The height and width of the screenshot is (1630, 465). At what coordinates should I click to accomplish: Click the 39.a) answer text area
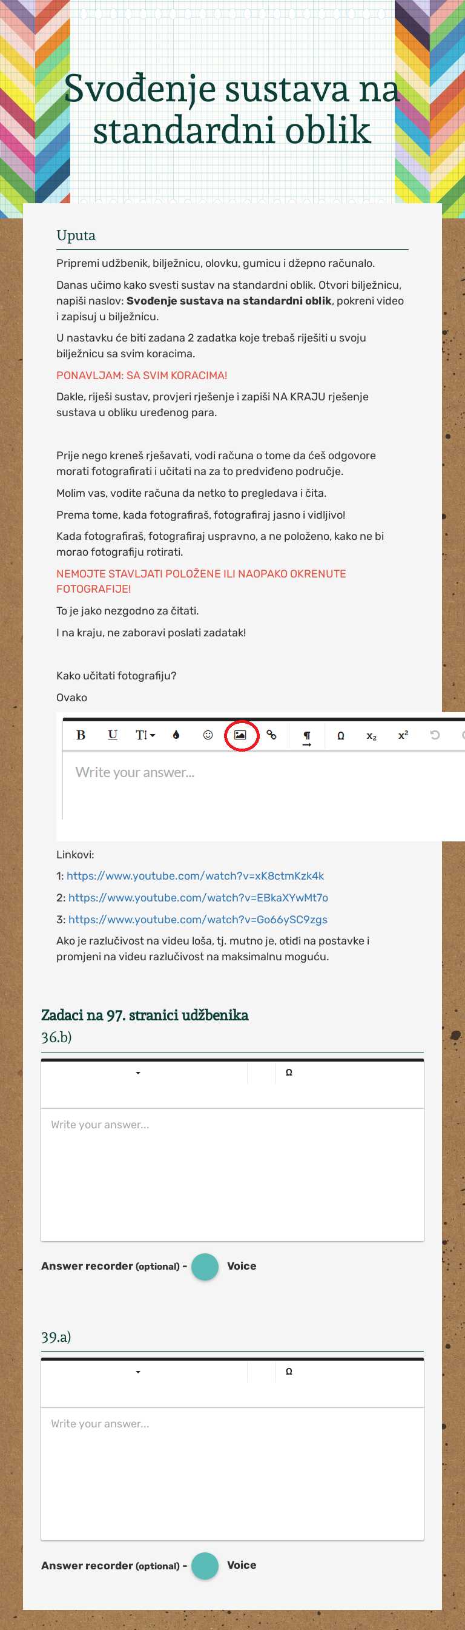click(232, 1473)
